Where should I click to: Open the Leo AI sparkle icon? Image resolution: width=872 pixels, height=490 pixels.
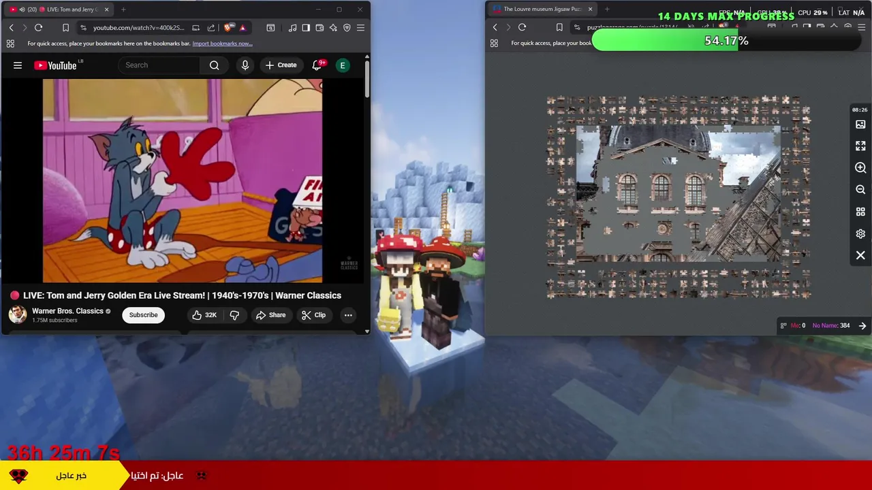(333, 27)
